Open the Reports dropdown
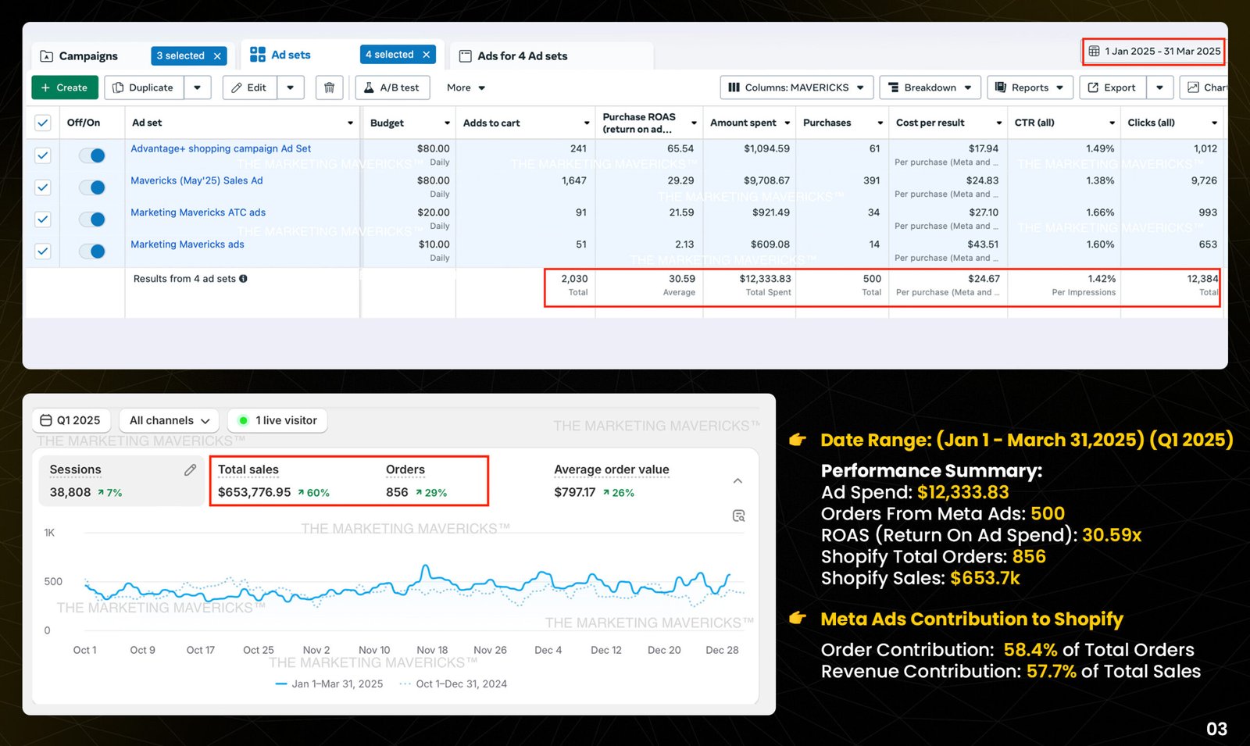Viewport: 1250px width, 746px height. (1030, 87)
